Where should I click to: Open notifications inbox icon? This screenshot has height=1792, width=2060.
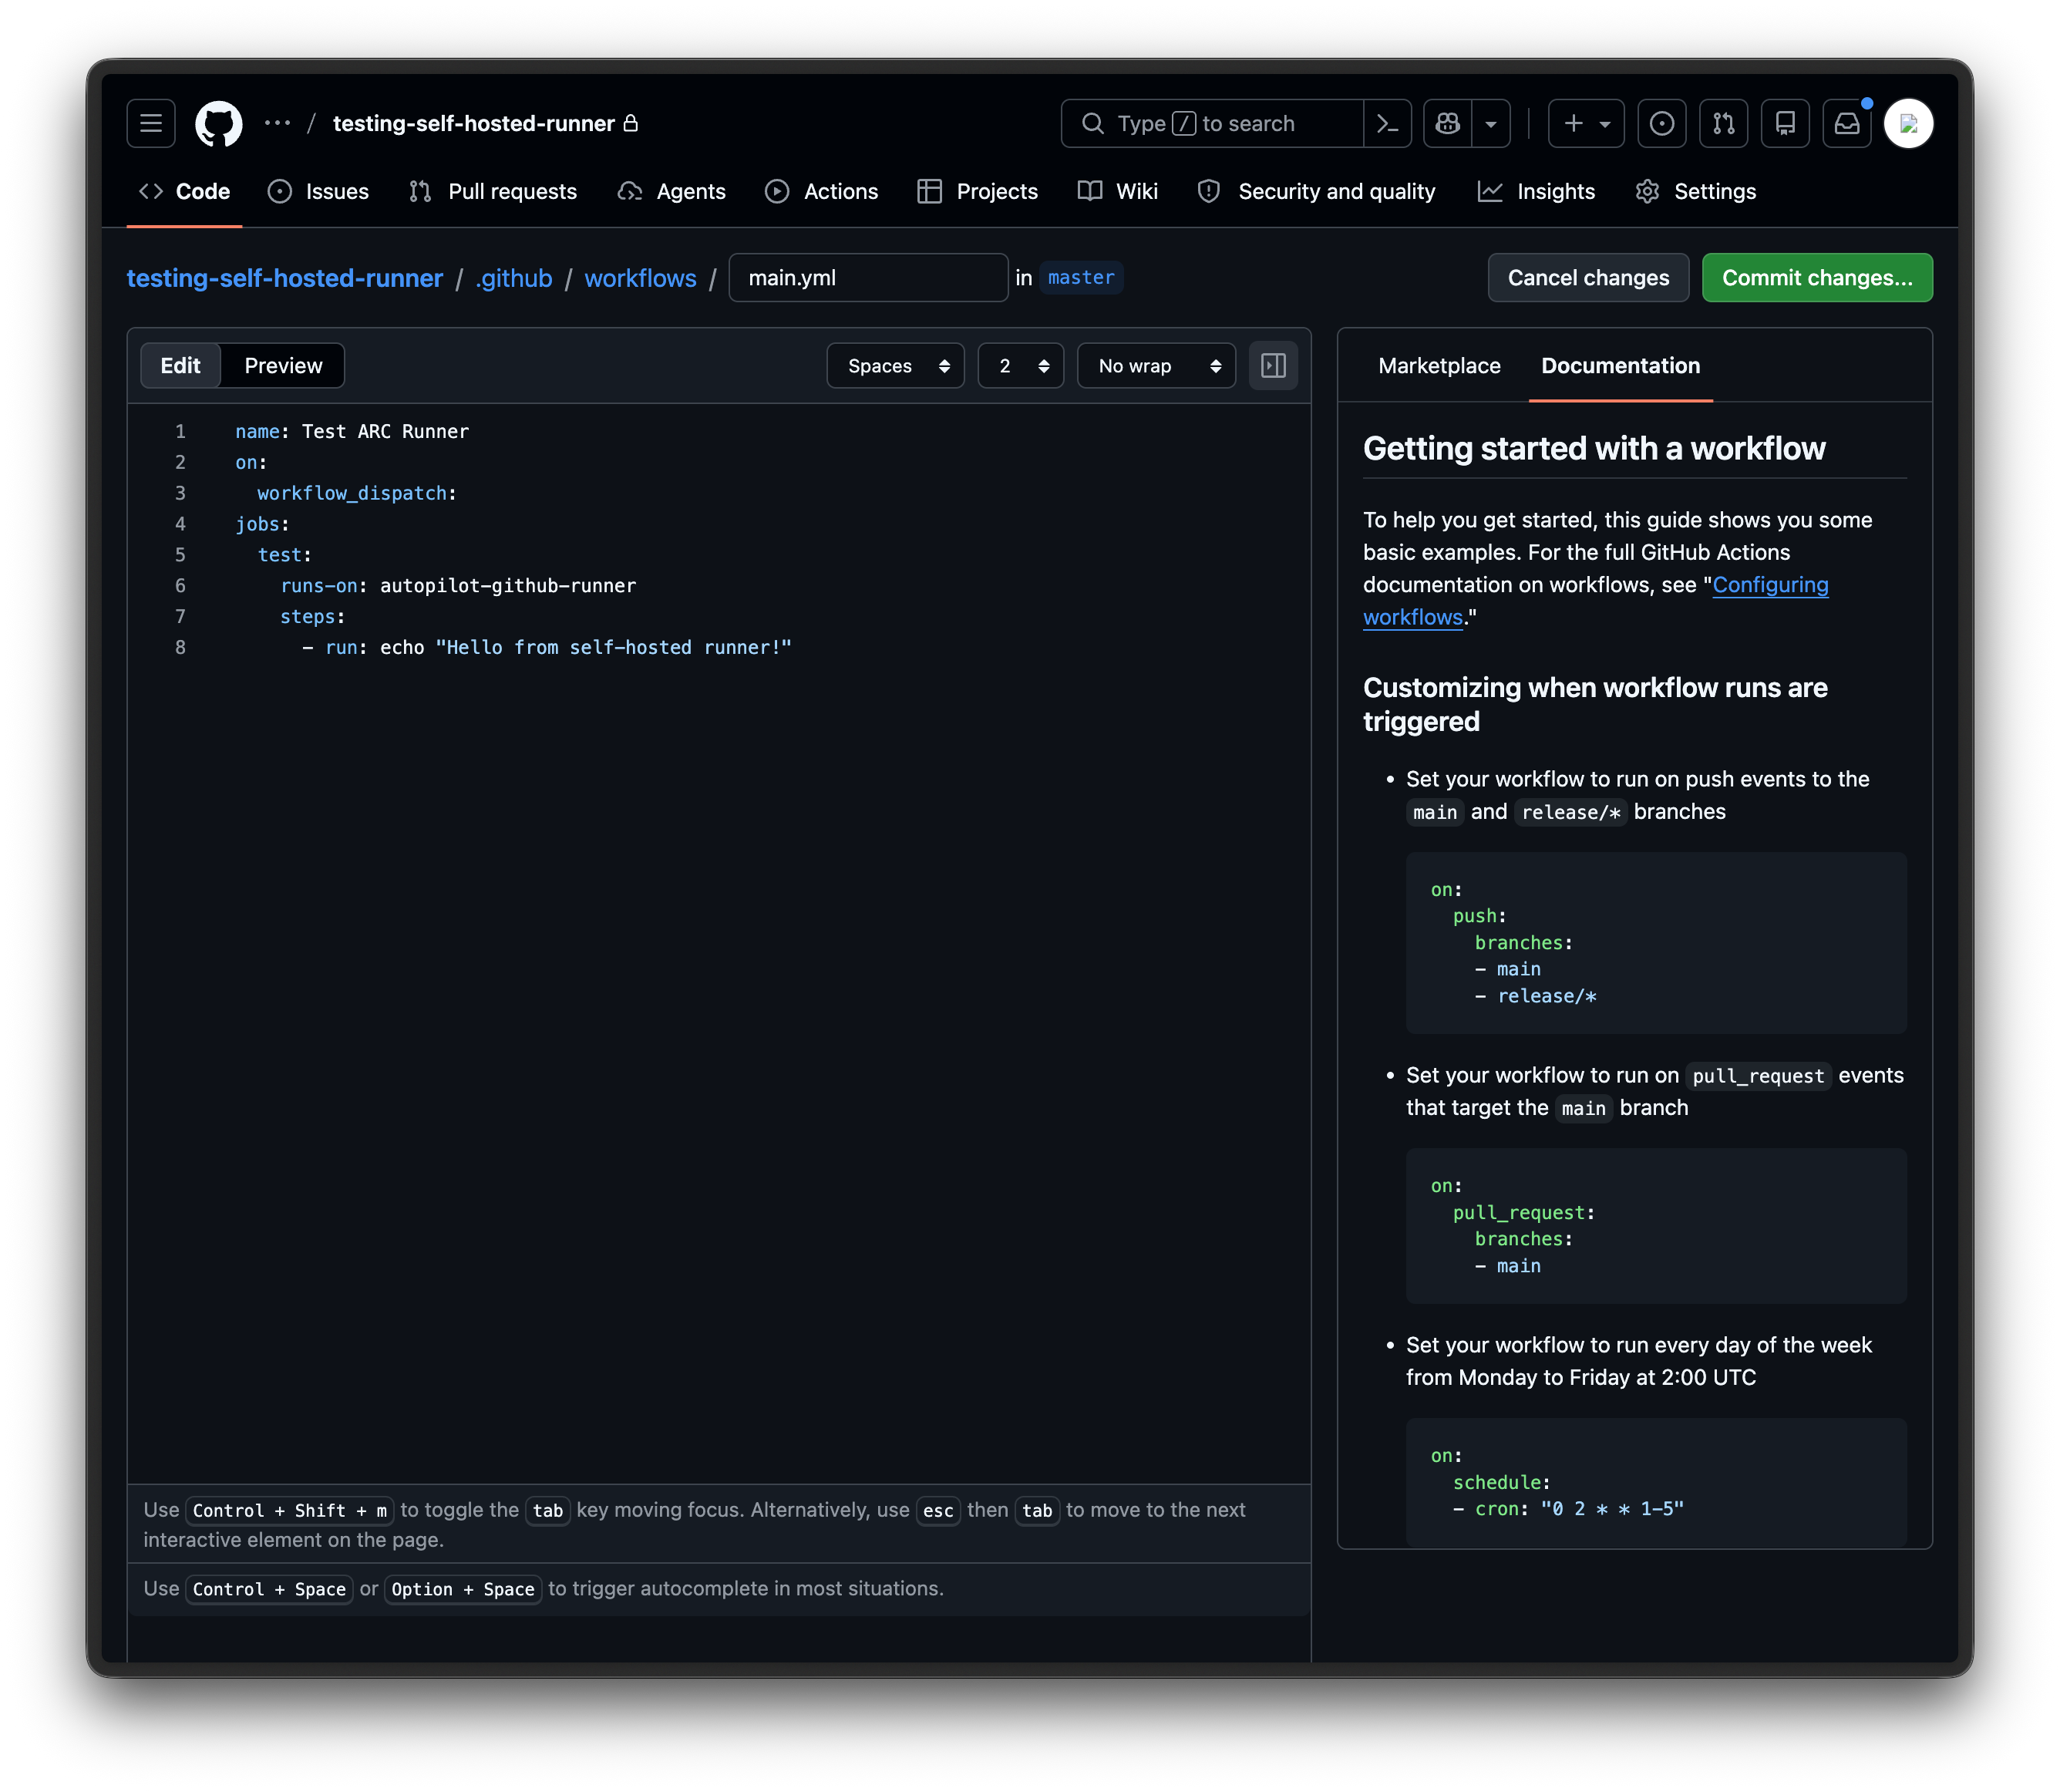coord(1846,123)
